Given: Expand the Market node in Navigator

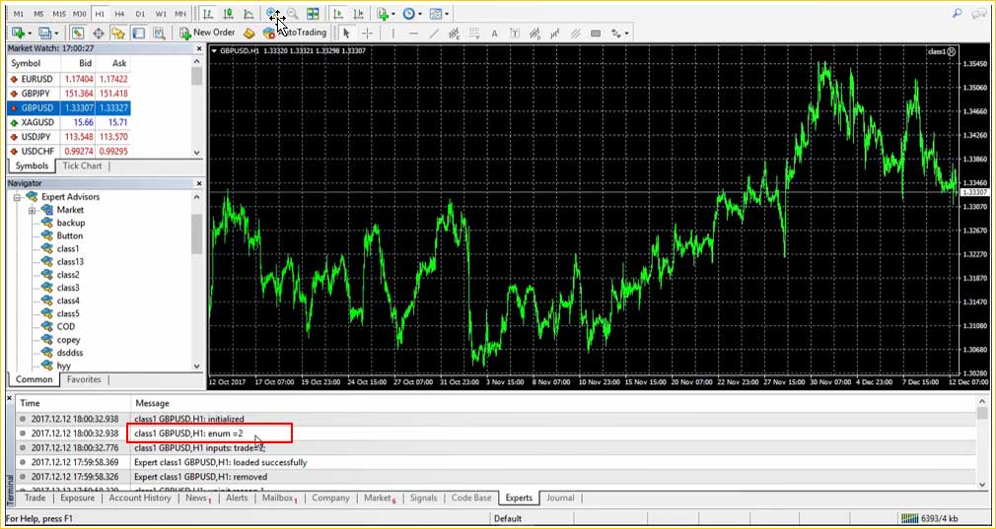Looking at the screenshot, I should tap(32, 210).
